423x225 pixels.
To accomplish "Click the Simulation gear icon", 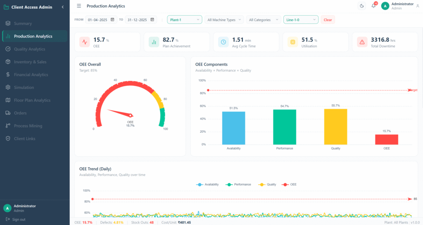I will tap(8, 87).
